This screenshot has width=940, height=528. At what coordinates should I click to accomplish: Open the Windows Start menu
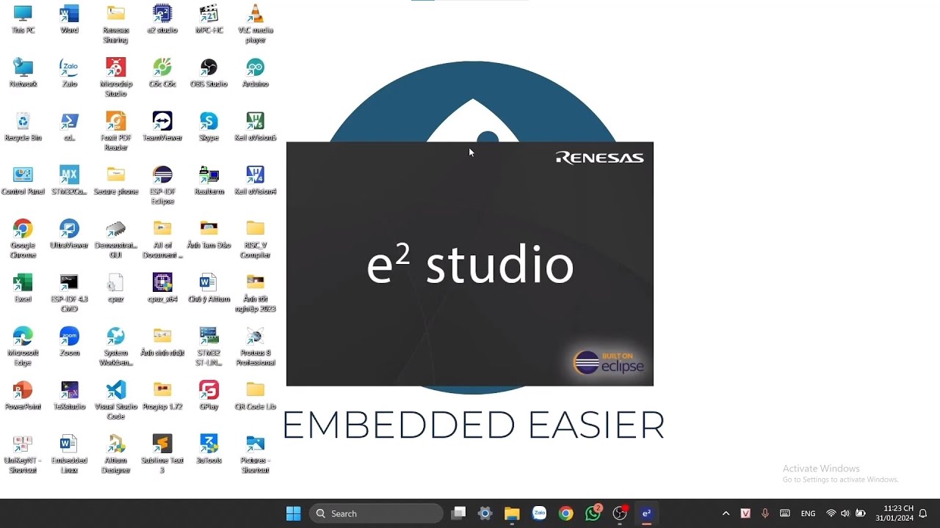tap(293, 513)
